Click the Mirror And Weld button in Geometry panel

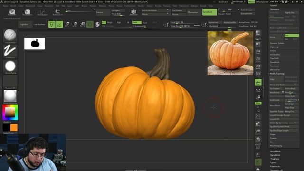(284, 85)
